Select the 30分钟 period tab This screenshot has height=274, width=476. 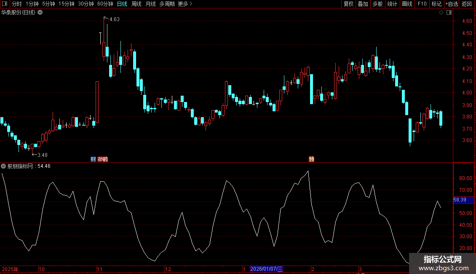(x=86, y=4)
